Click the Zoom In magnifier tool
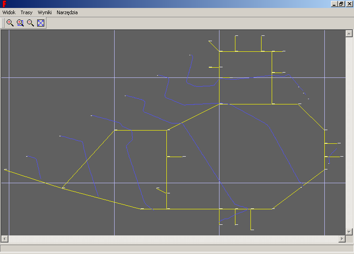This screenshot has width=354, height=254. pos(10,23)
